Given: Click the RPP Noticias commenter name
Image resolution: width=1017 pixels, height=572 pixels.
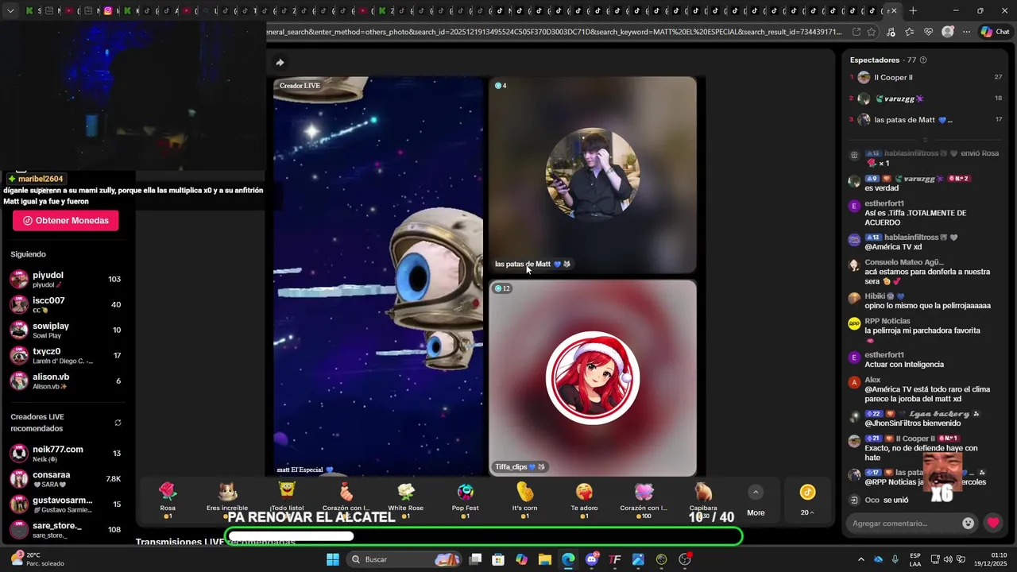Looking at the screenshot, I should click(887, 321).
